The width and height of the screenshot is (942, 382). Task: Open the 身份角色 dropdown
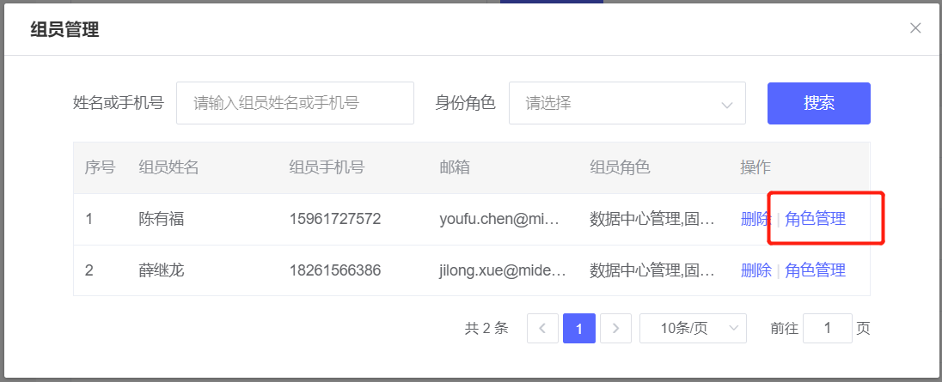pos(627,104)
